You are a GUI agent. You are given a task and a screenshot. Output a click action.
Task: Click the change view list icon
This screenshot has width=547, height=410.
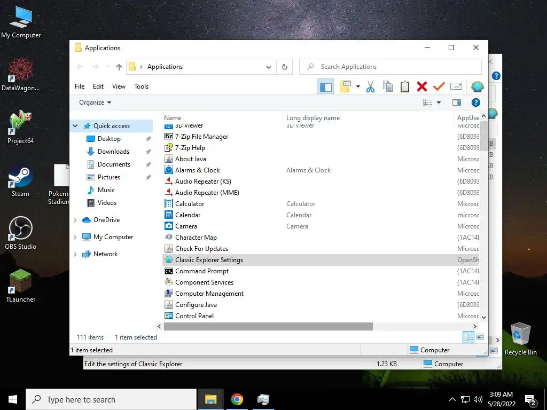tap(427, 102)
